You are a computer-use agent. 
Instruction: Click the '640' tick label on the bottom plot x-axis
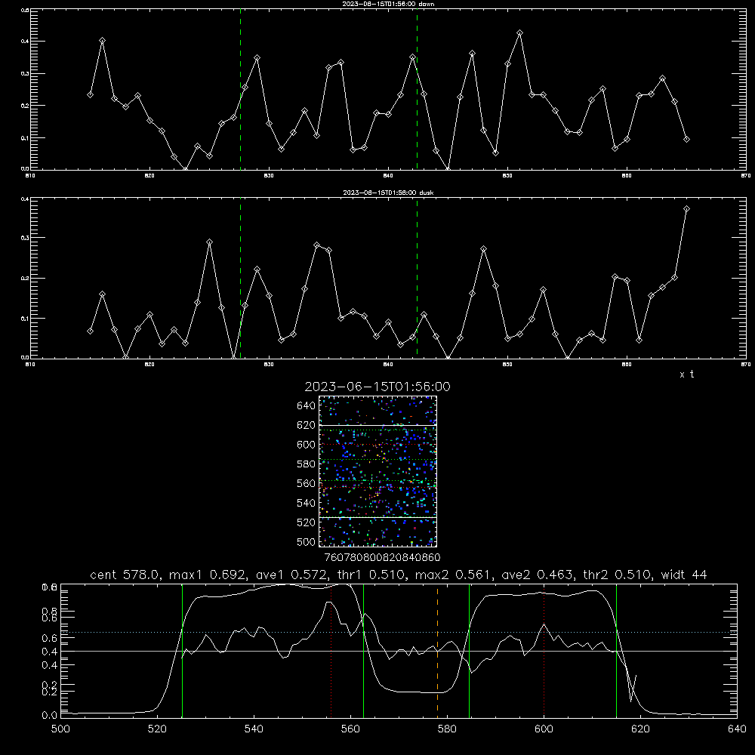coord(737,729)
